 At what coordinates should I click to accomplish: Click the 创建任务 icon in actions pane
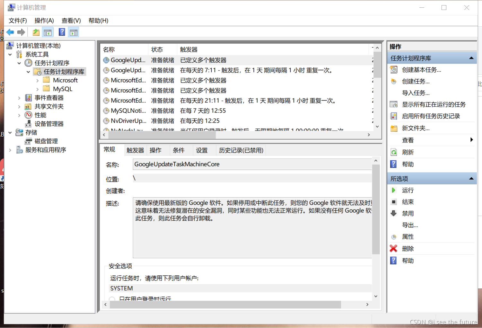[393, 81]
